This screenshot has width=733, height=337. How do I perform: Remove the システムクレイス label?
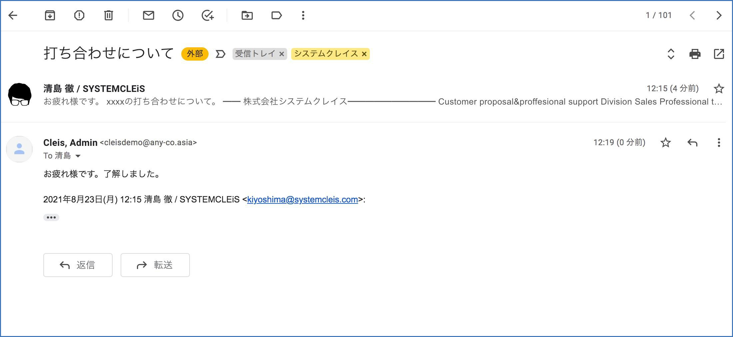pos(364,54)
